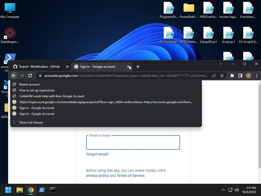Go back to Parent account history entry
261x196 pixels.
click(106, 84)
